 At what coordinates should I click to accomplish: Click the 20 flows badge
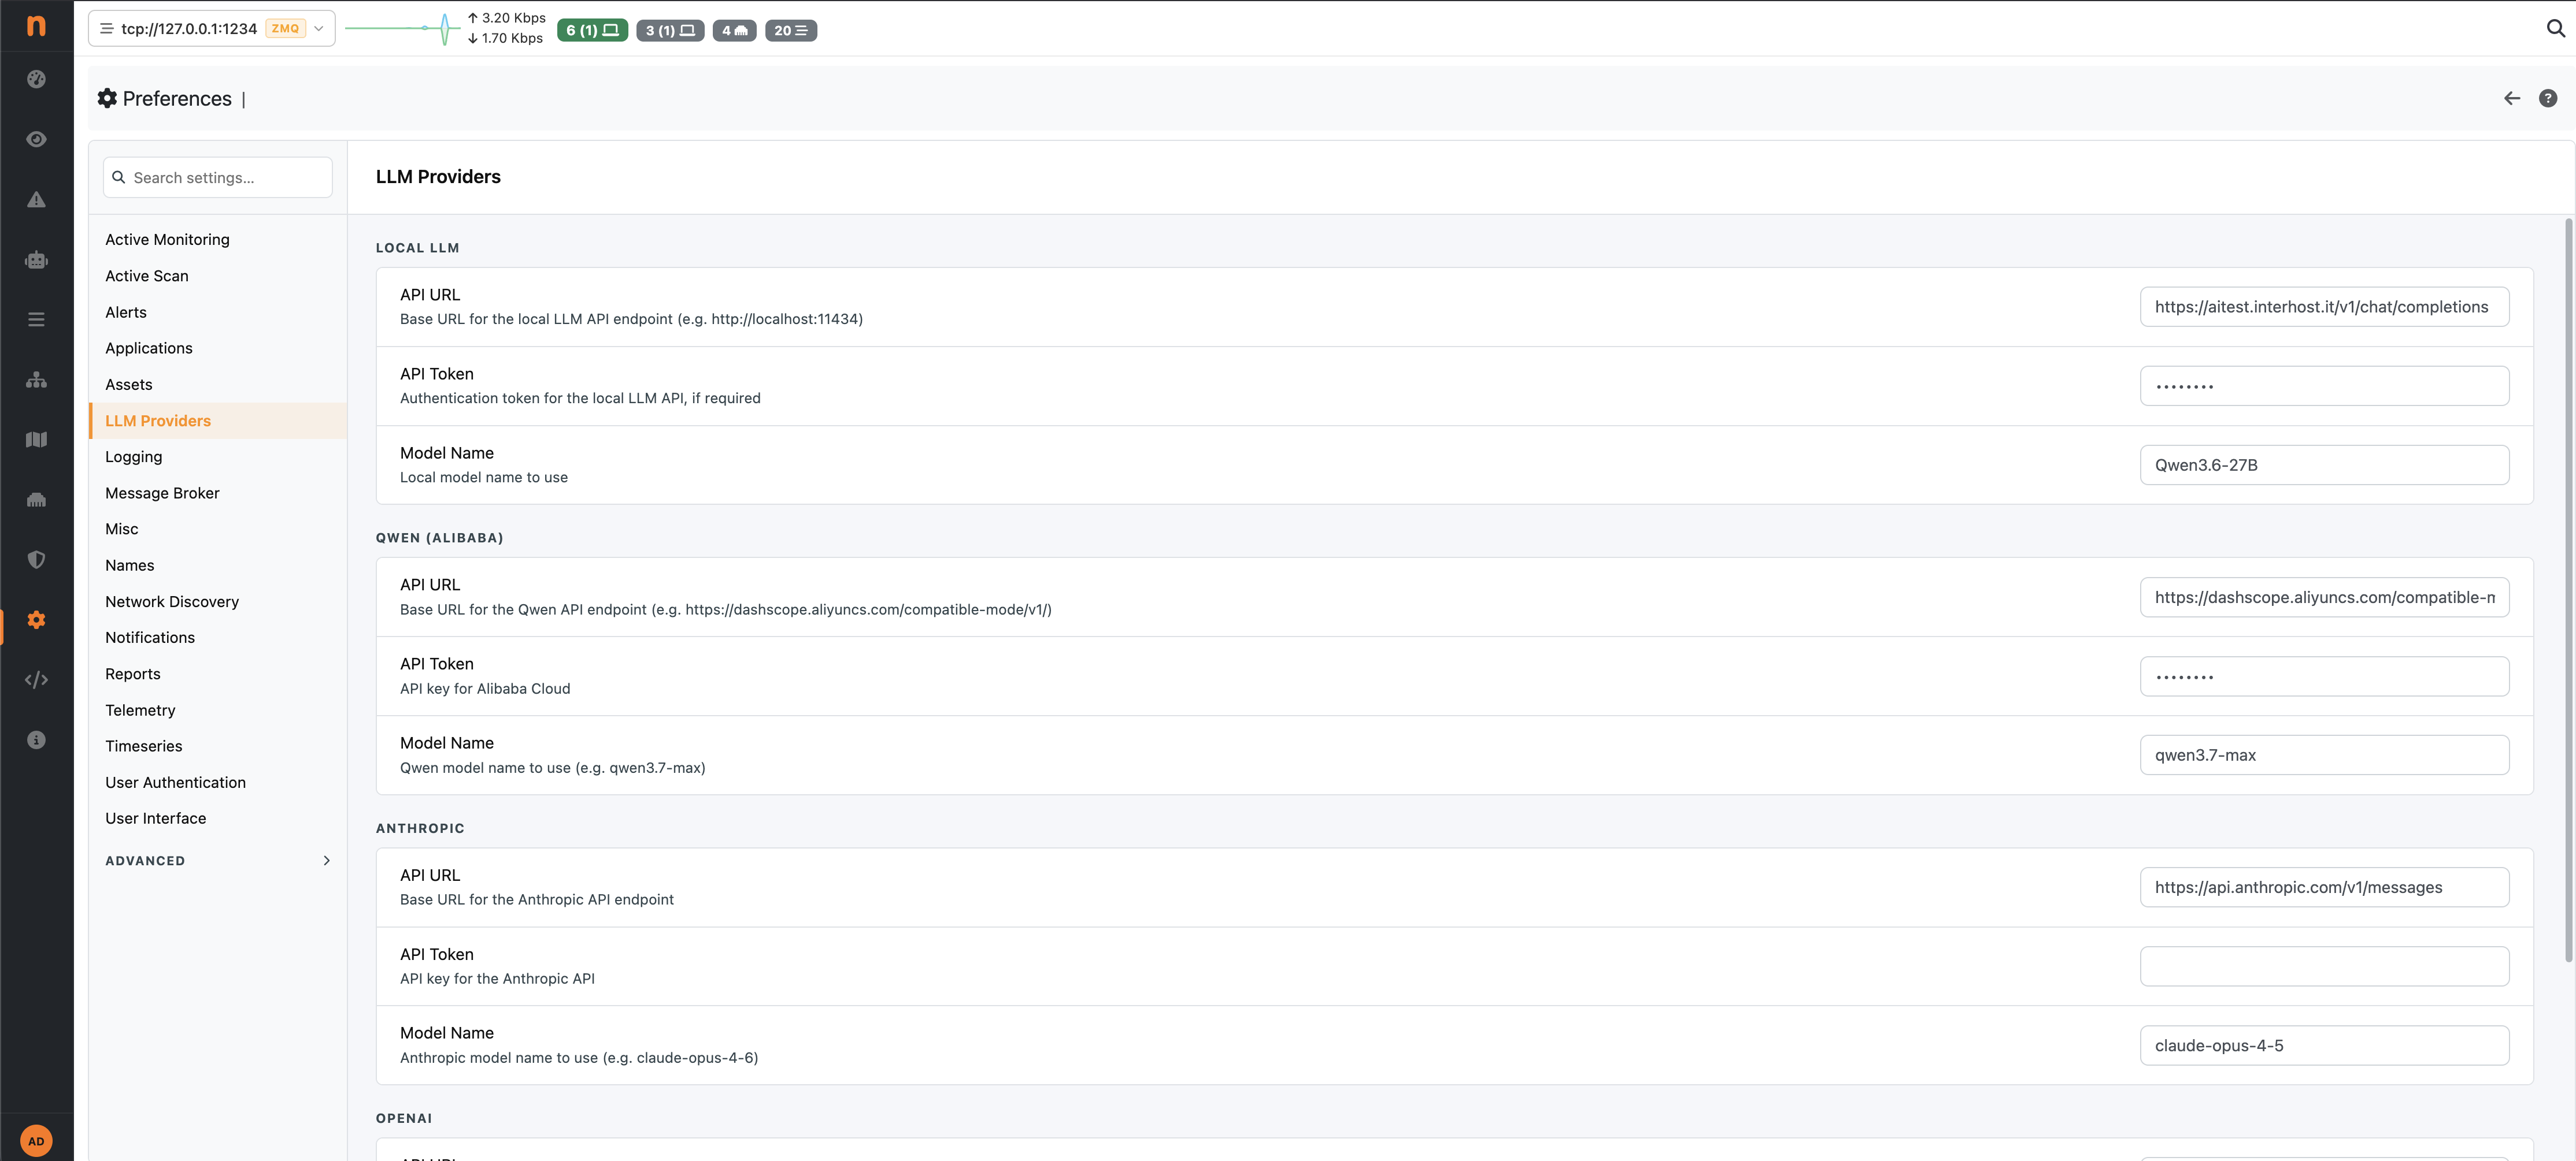[790, 30]
